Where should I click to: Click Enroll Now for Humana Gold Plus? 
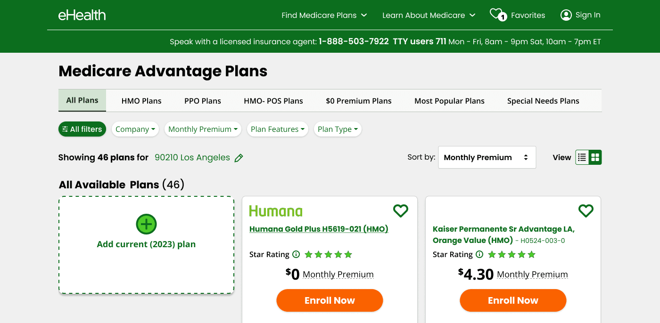[x=330, y=300]
